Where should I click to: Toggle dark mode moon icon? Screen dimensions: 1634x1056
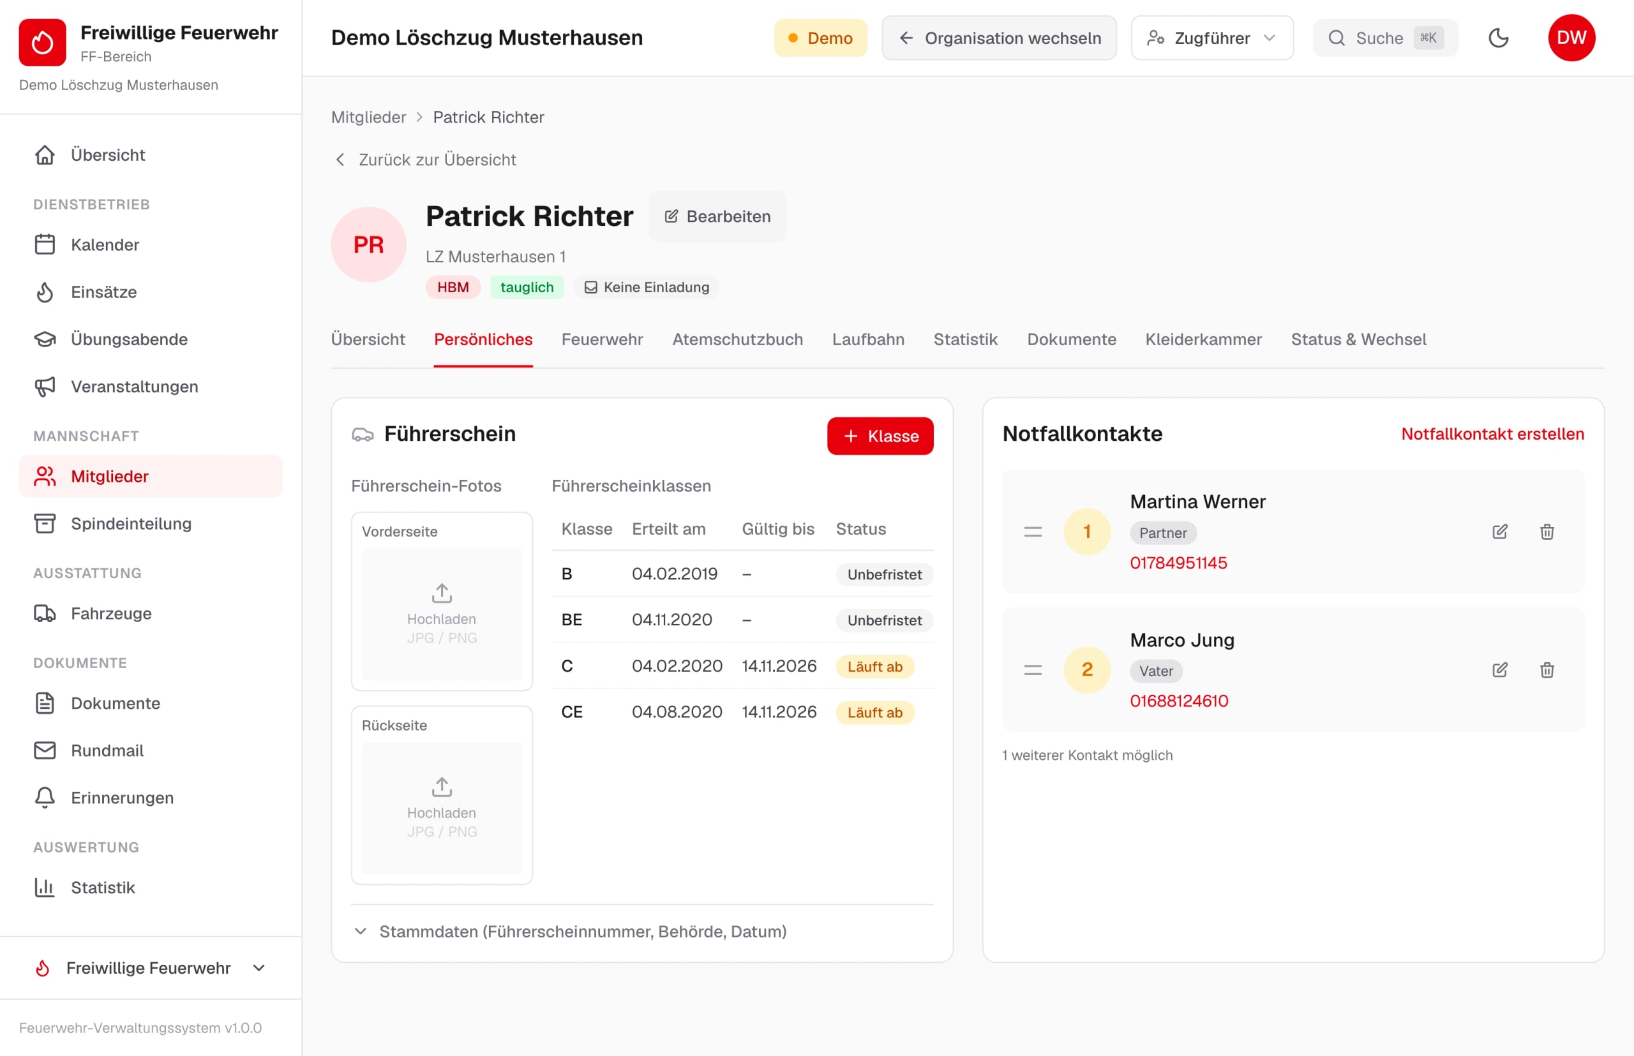[1498, 38]
